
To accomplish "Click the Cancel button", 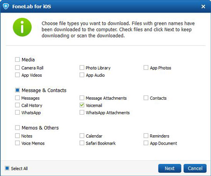I will pos(195,169).
